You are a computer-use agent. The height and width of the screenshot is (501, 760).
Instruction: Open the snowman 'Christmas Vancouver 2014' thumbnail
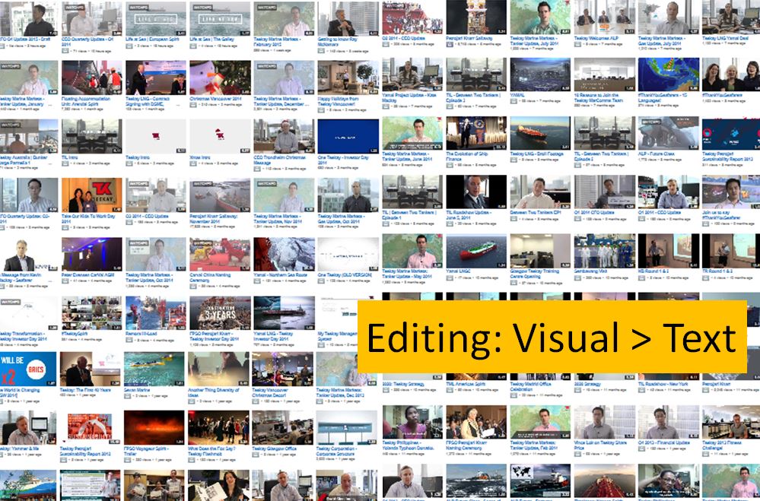(219, 78)
